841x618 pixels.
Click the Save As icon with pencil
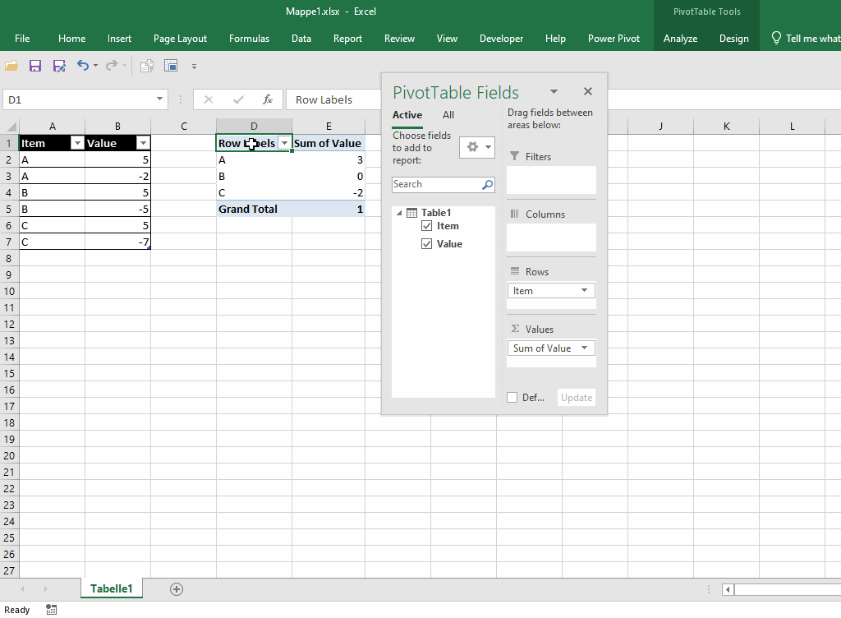pyautogui.click(x=58, y=66)
